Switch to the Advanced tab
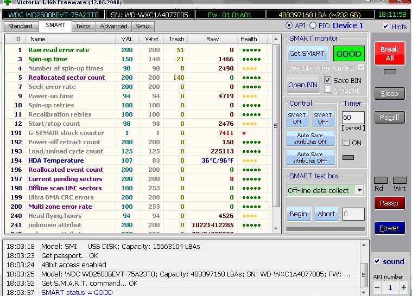The height and width of the screenshot is (296, 412). point(113,26)
